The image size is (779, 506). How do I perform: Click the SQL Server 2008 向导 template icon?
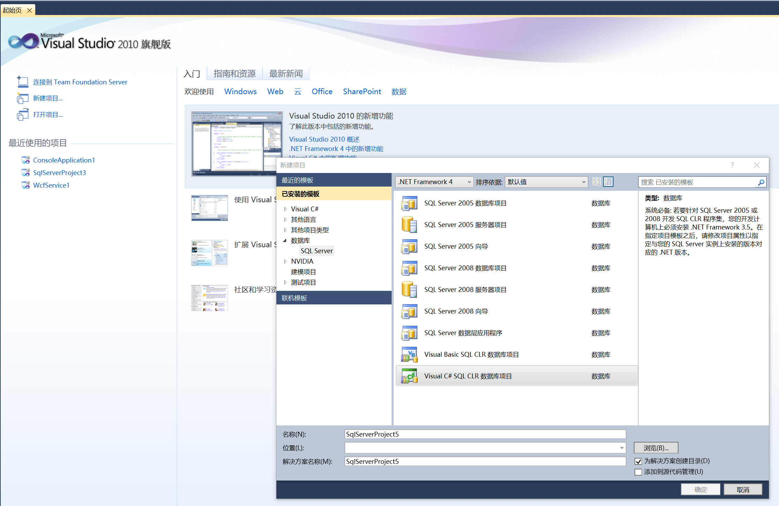[x=409, y=311]
